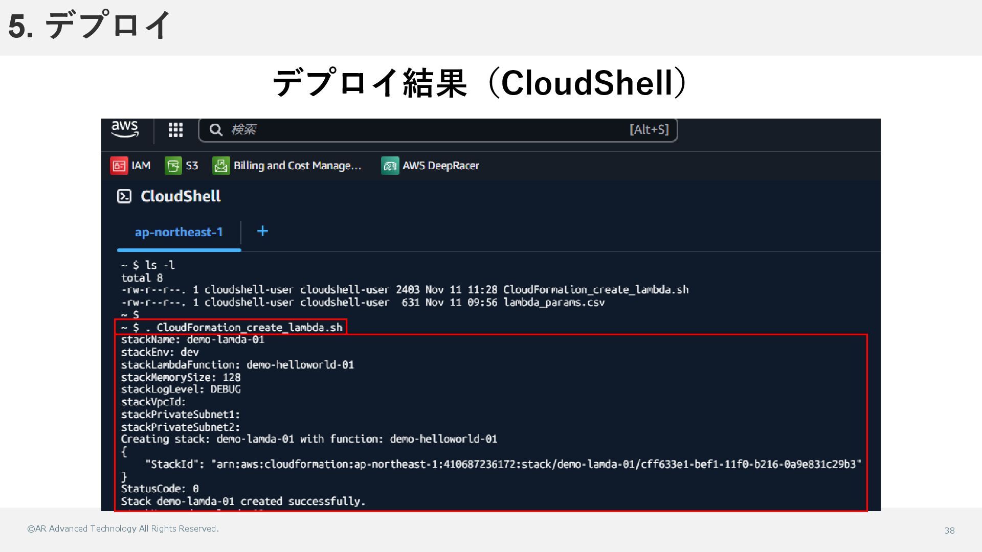Open the Billing and Cost Management icon

(221, 166)
